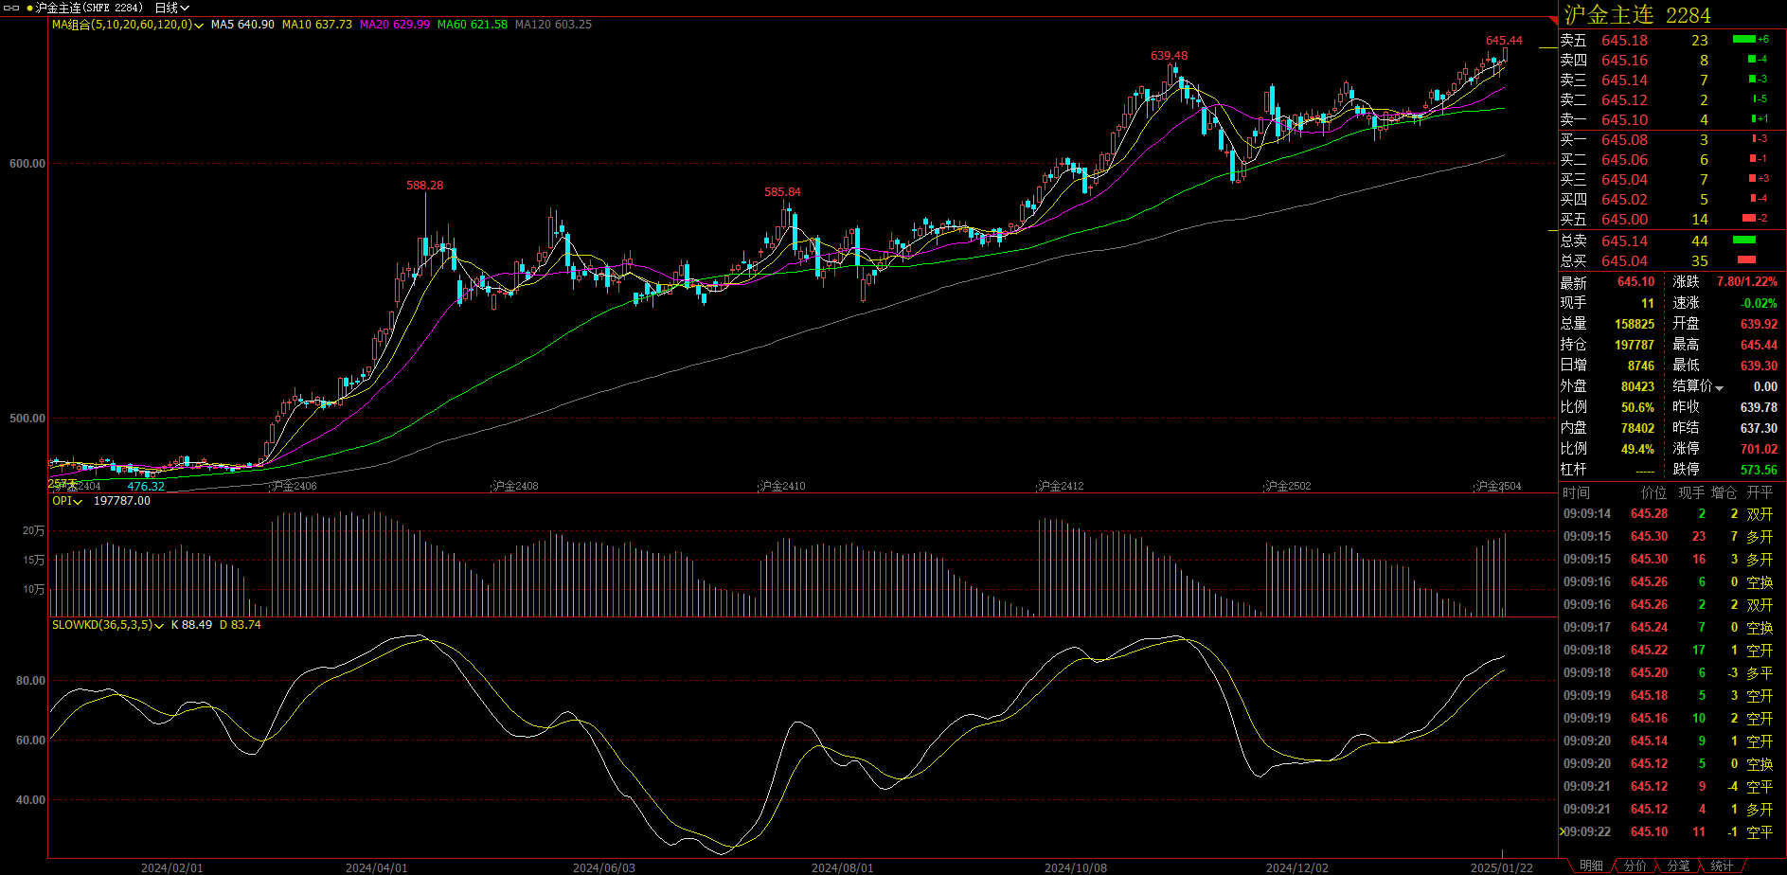Switch to the 明细 tab
1787x875 pixels.
(1591, 866)
